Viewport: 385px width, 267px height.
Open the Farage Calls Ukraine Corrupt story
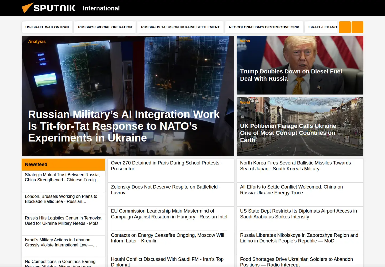(288, 133)
